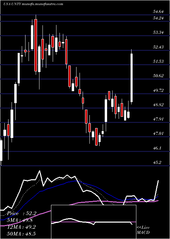
Task: Select the 50.62 price level label
Action: 158,76
